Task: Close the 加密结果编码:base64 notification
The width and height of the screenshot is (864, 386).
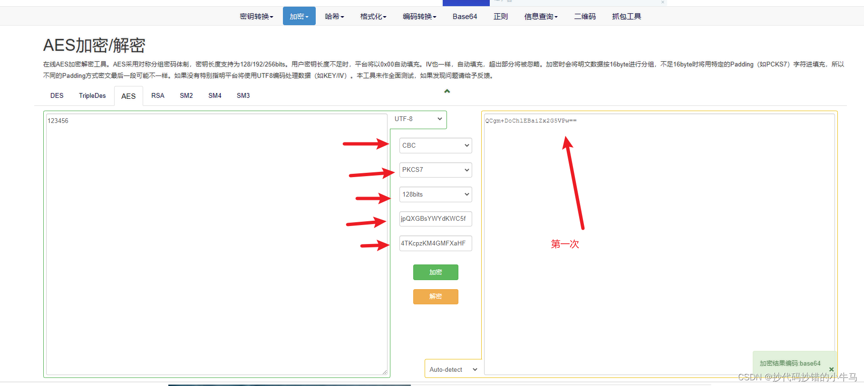Action: pos(831,369)
